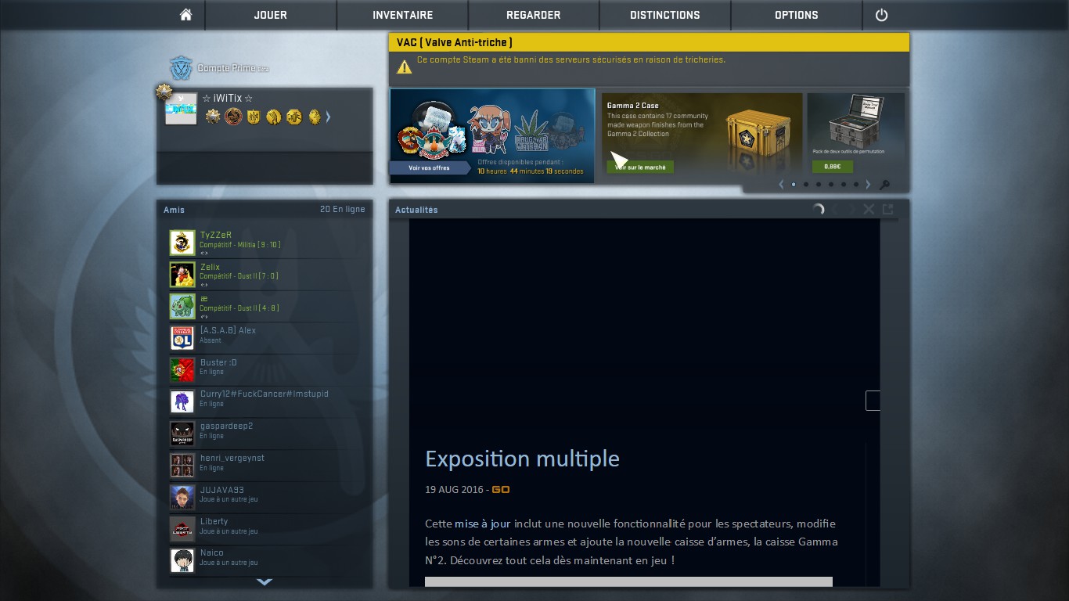
Task: Click the 'Amis' panel header
Action: click(175, 210)
